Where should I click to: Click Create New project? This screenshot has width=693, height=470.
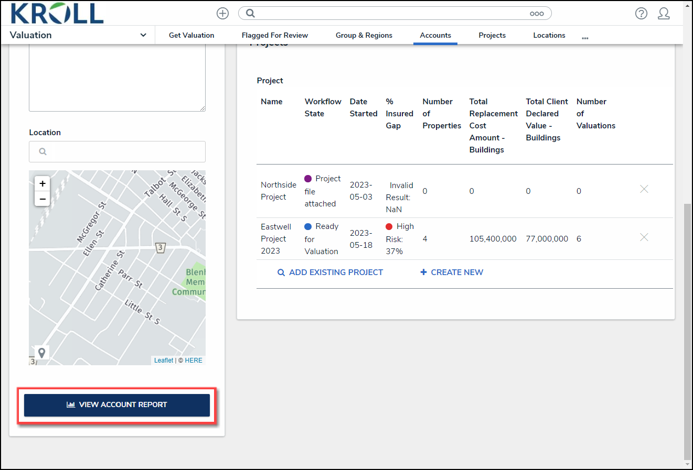point(452,272)
